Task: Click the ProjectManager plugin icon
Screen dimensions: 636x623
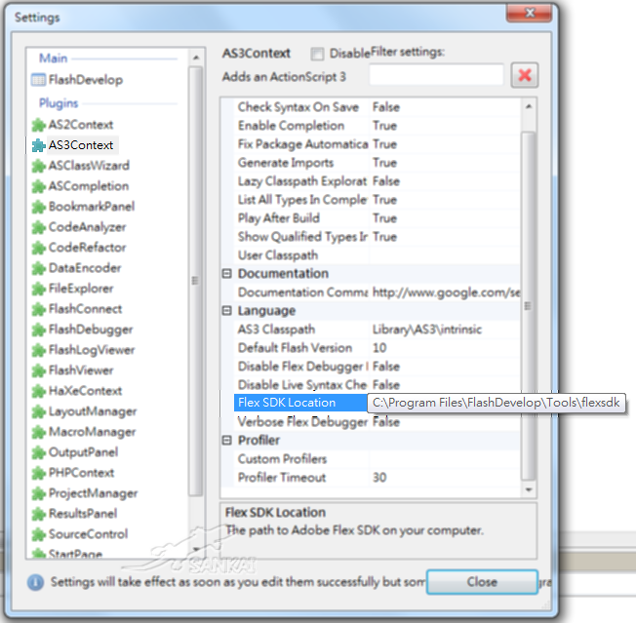Action: [39, 493]
